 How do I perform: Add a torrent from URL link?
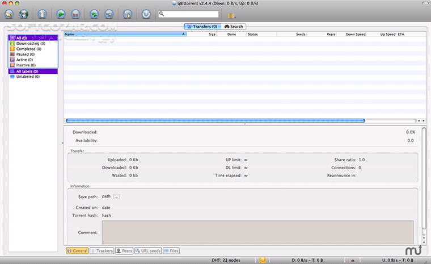[x=24, y=14]
